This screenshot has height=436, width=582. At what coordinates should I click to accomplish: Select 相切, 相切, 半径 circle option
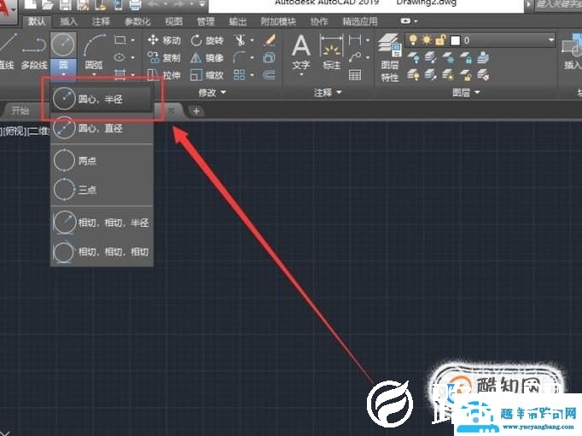pos(113,222)
